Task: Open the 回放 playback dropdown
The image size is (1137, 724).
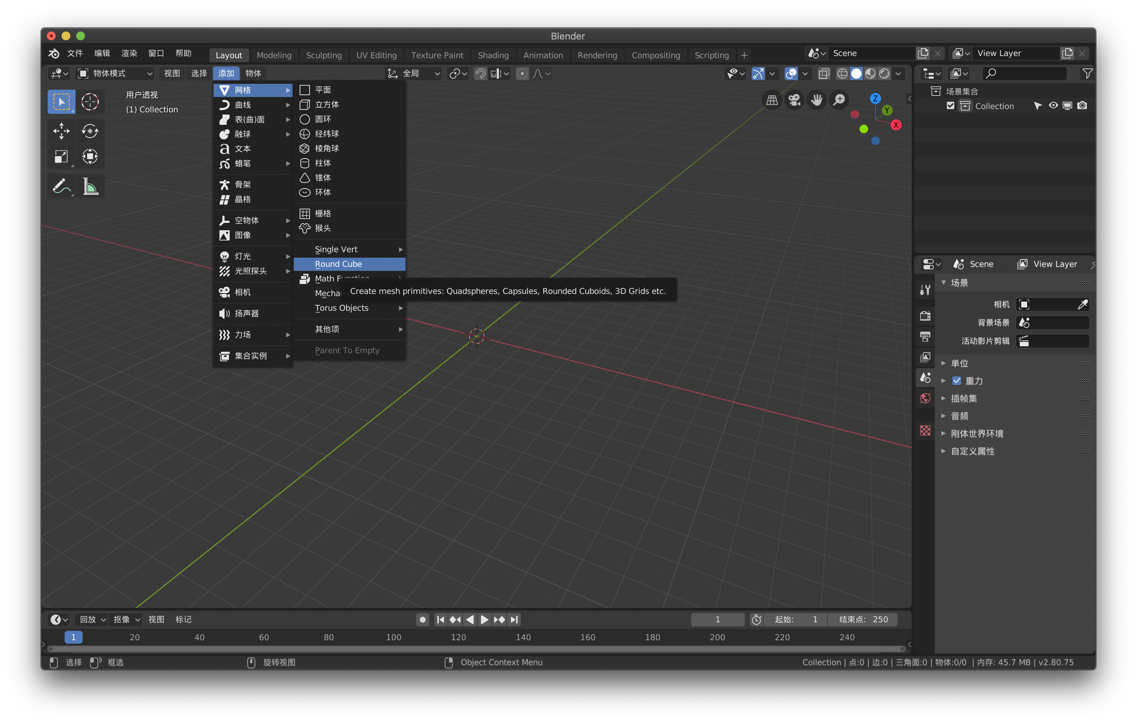Action: [x=92, y=619]
